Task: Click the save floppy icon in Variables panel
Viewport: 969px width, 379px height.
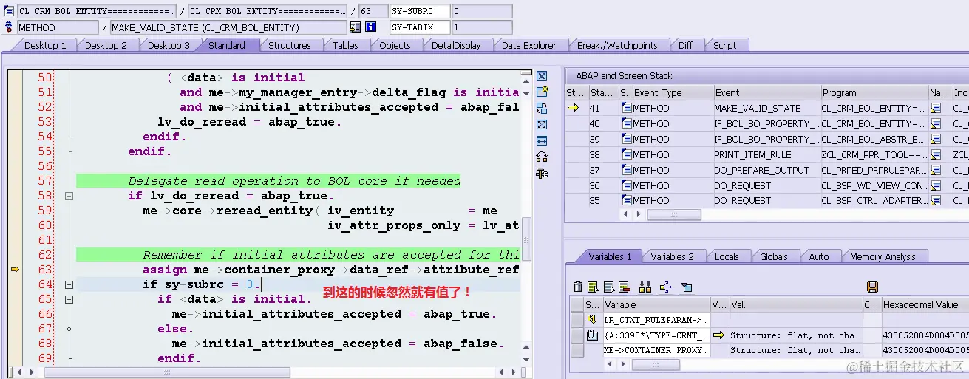Action: click(x=872, y=287)
